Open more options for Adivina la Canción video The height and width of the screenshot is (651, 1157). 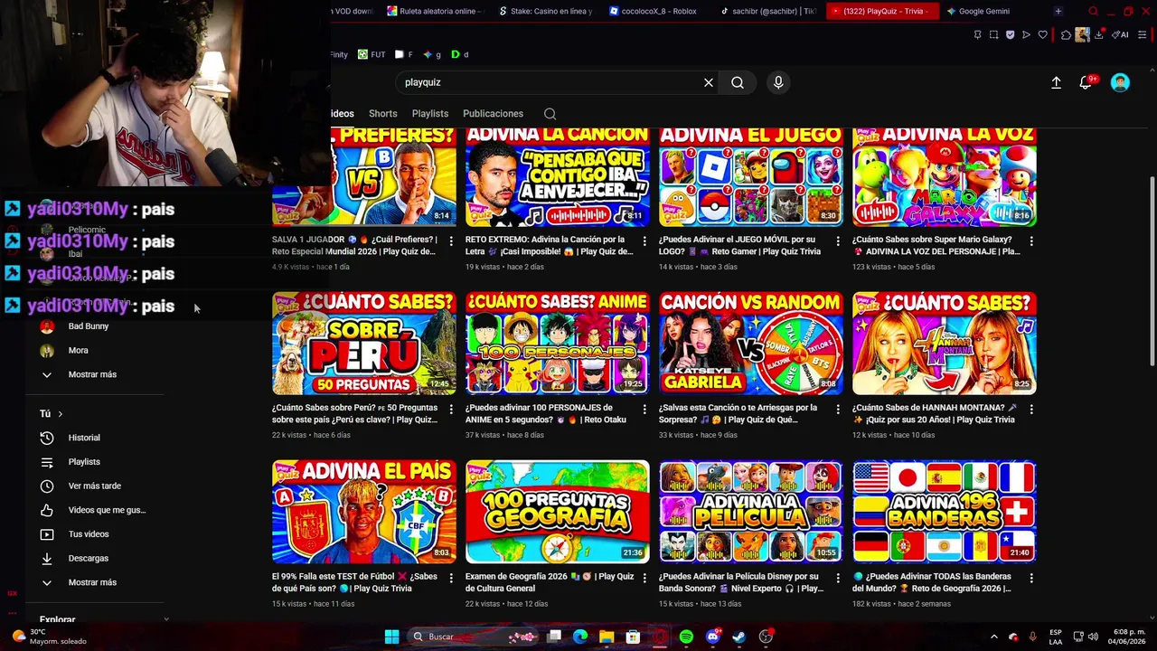point(644,241)
